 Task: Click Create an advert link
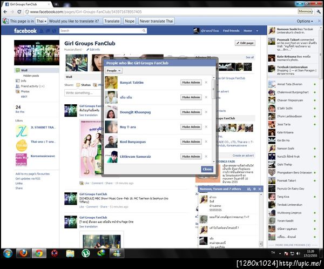click(243, 156)
